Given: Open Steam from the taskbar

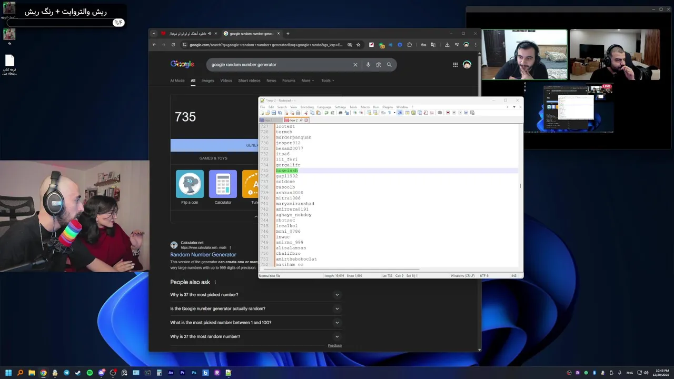Looking at the screenshot, I should coord(78,373).
